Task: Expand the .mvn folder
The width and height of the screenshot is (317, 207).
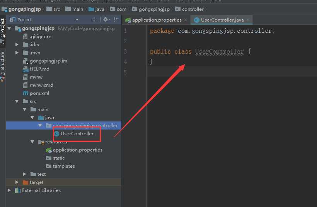Action: 17,52
